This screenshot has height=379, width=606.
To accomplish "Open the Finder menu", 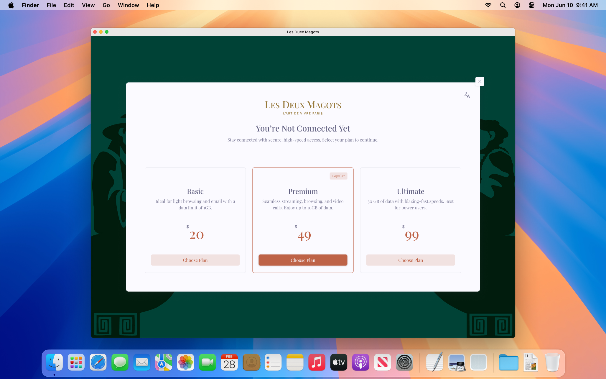I will (30, 5).
